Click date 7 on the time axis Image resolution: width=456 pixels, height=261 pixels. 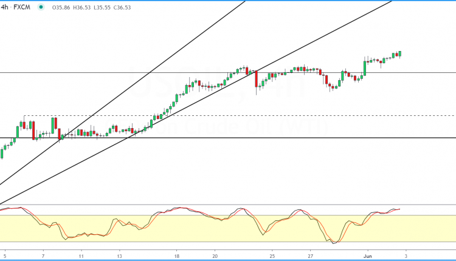tap(43, 256)
